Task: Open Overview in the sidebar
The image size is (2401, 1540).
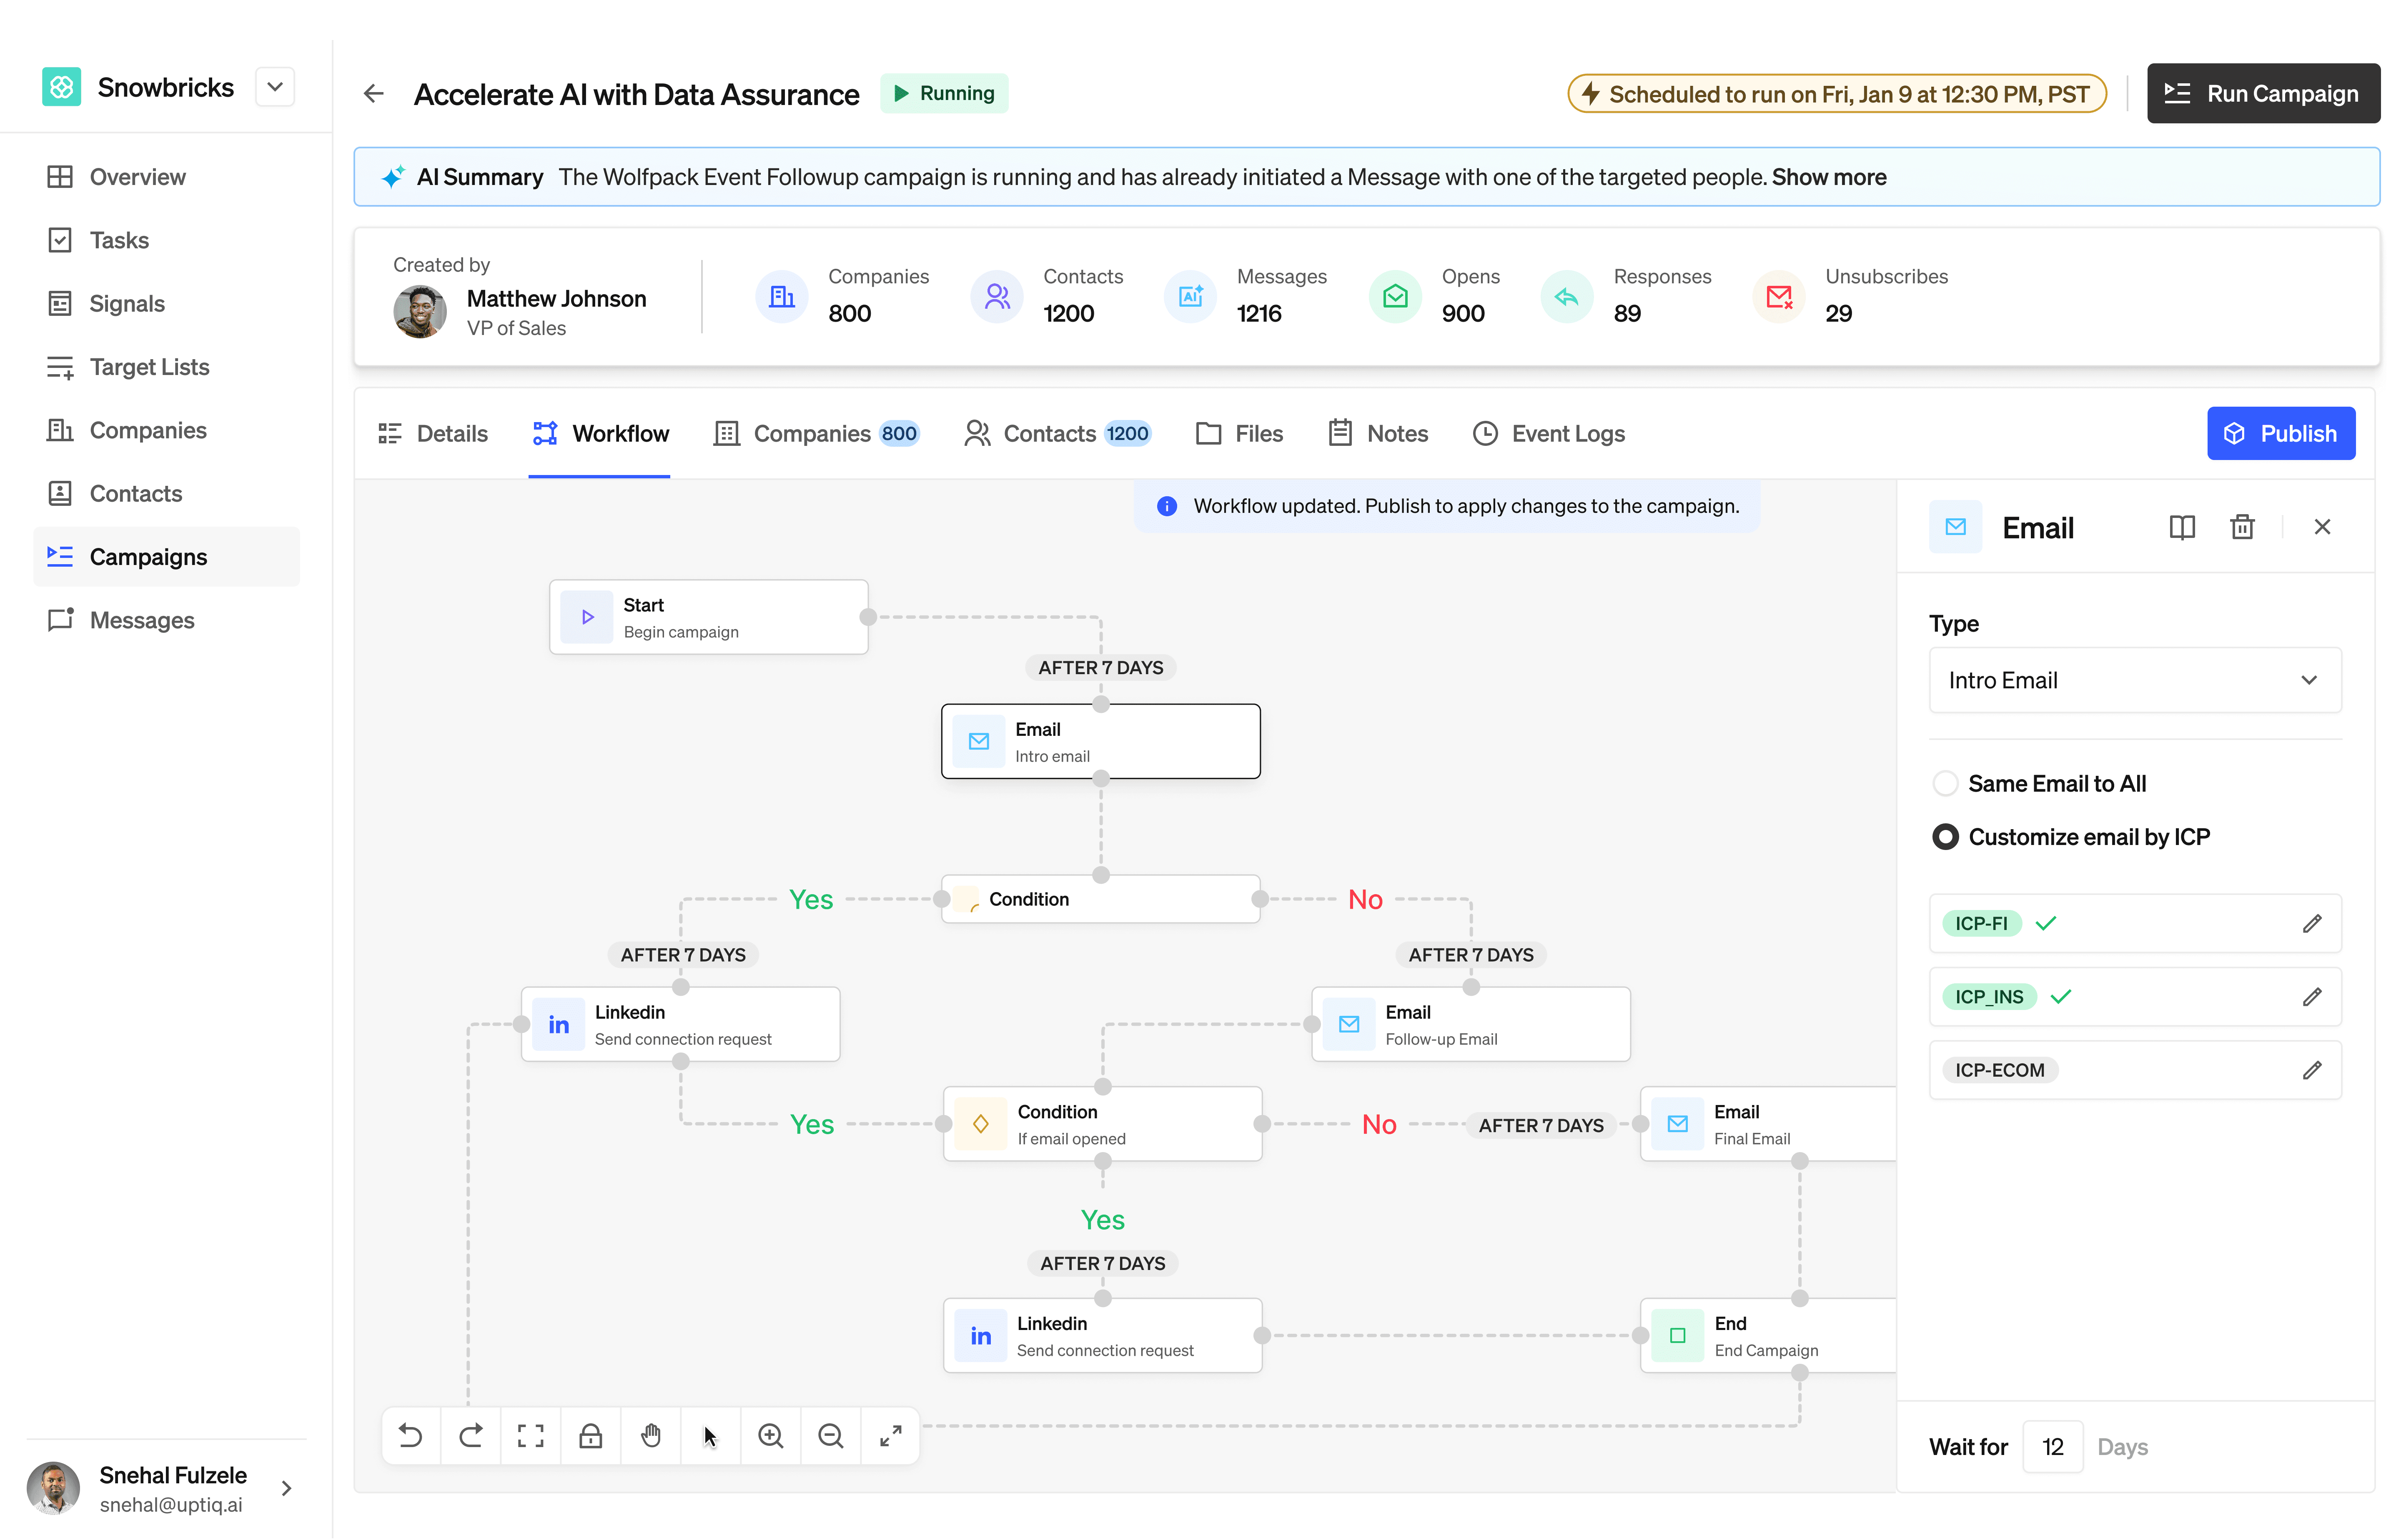Action: pyautogui.click(x=166, y=177)
